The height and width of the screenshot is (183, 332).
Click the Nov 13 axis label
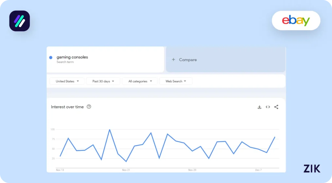(x=60, y=170)
